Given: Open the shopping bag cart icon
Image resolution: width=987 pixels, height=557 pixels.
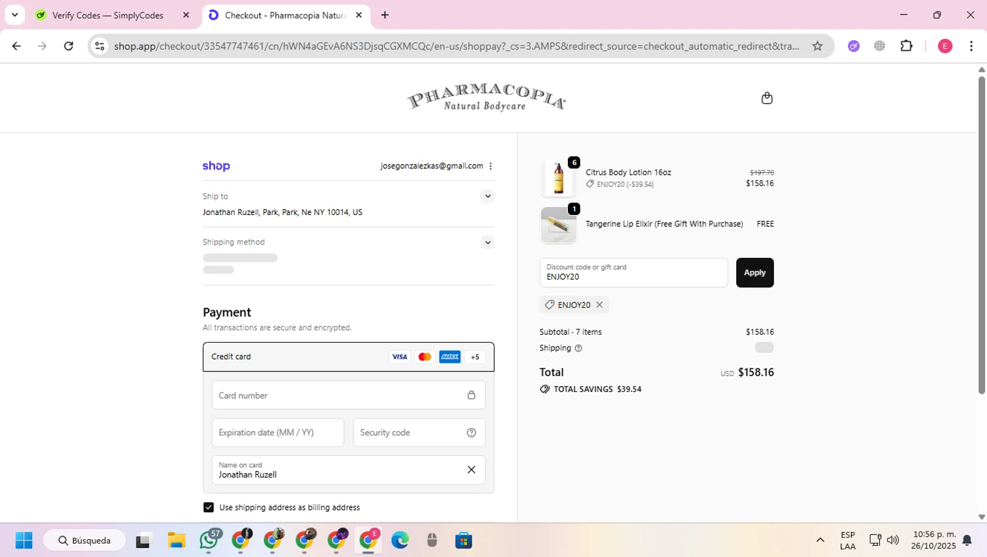Looking at the screenshot, I should [767, 98].
